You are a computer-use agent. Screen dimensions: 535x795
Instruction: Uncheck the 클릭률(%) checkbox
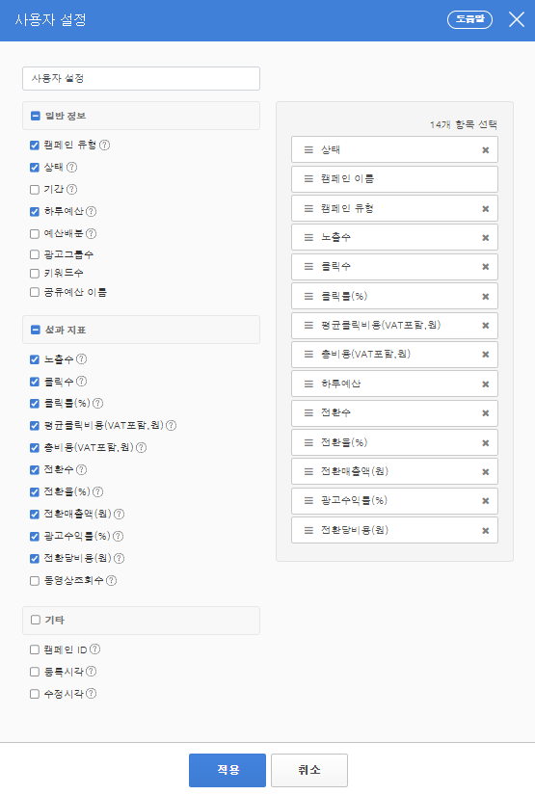(x=35, y=404)
